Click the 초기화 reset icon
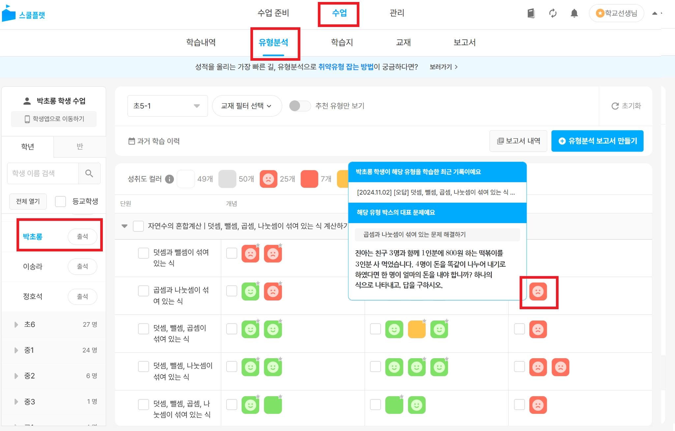 [x=615, y=106]
